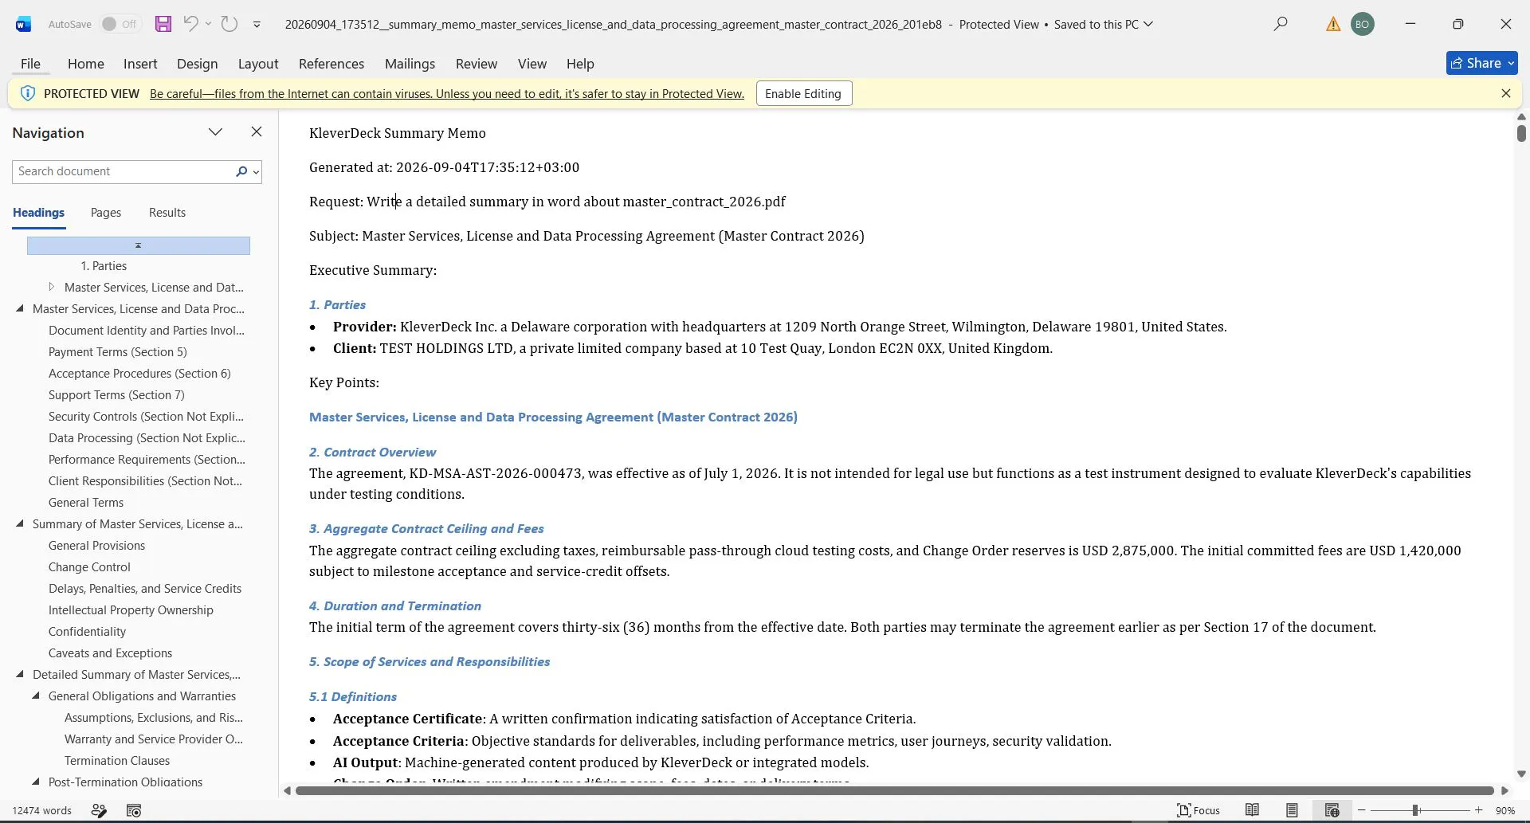This screenshot has height=823, width=1530.
Task: Open accessibility/proofing check icon in status bar
Action: pos(99,810)
